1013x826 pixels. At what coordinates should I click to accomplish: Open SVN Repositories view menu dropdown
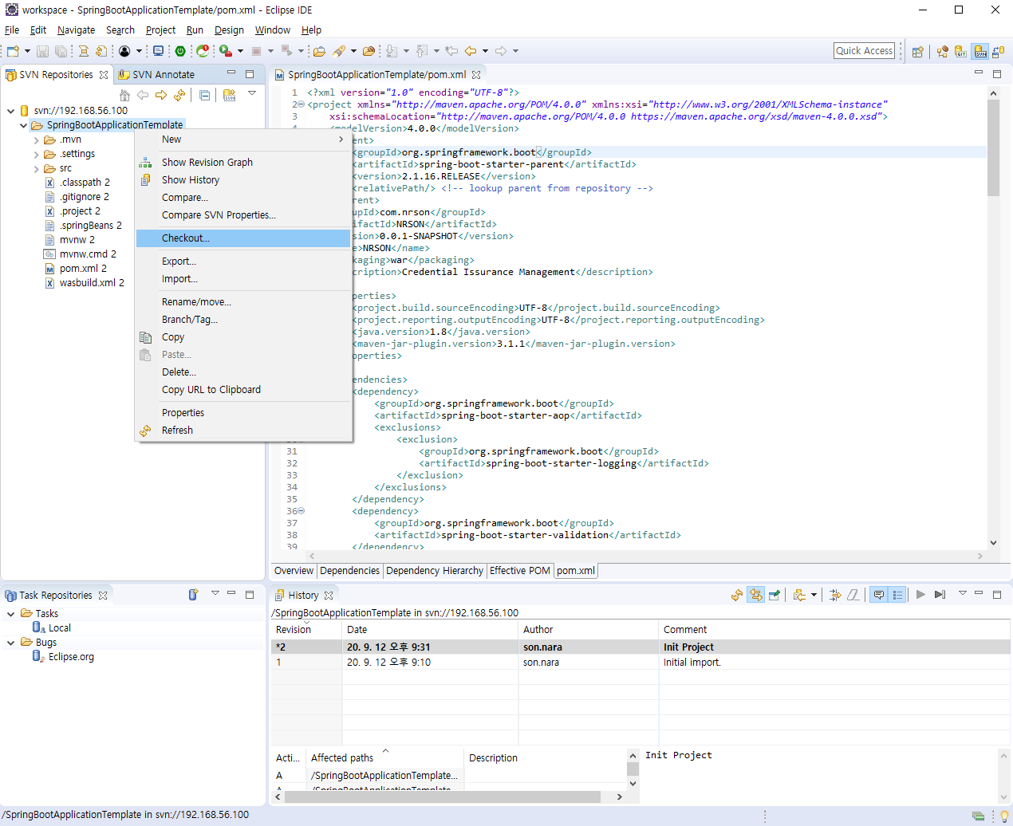point(252,94)
